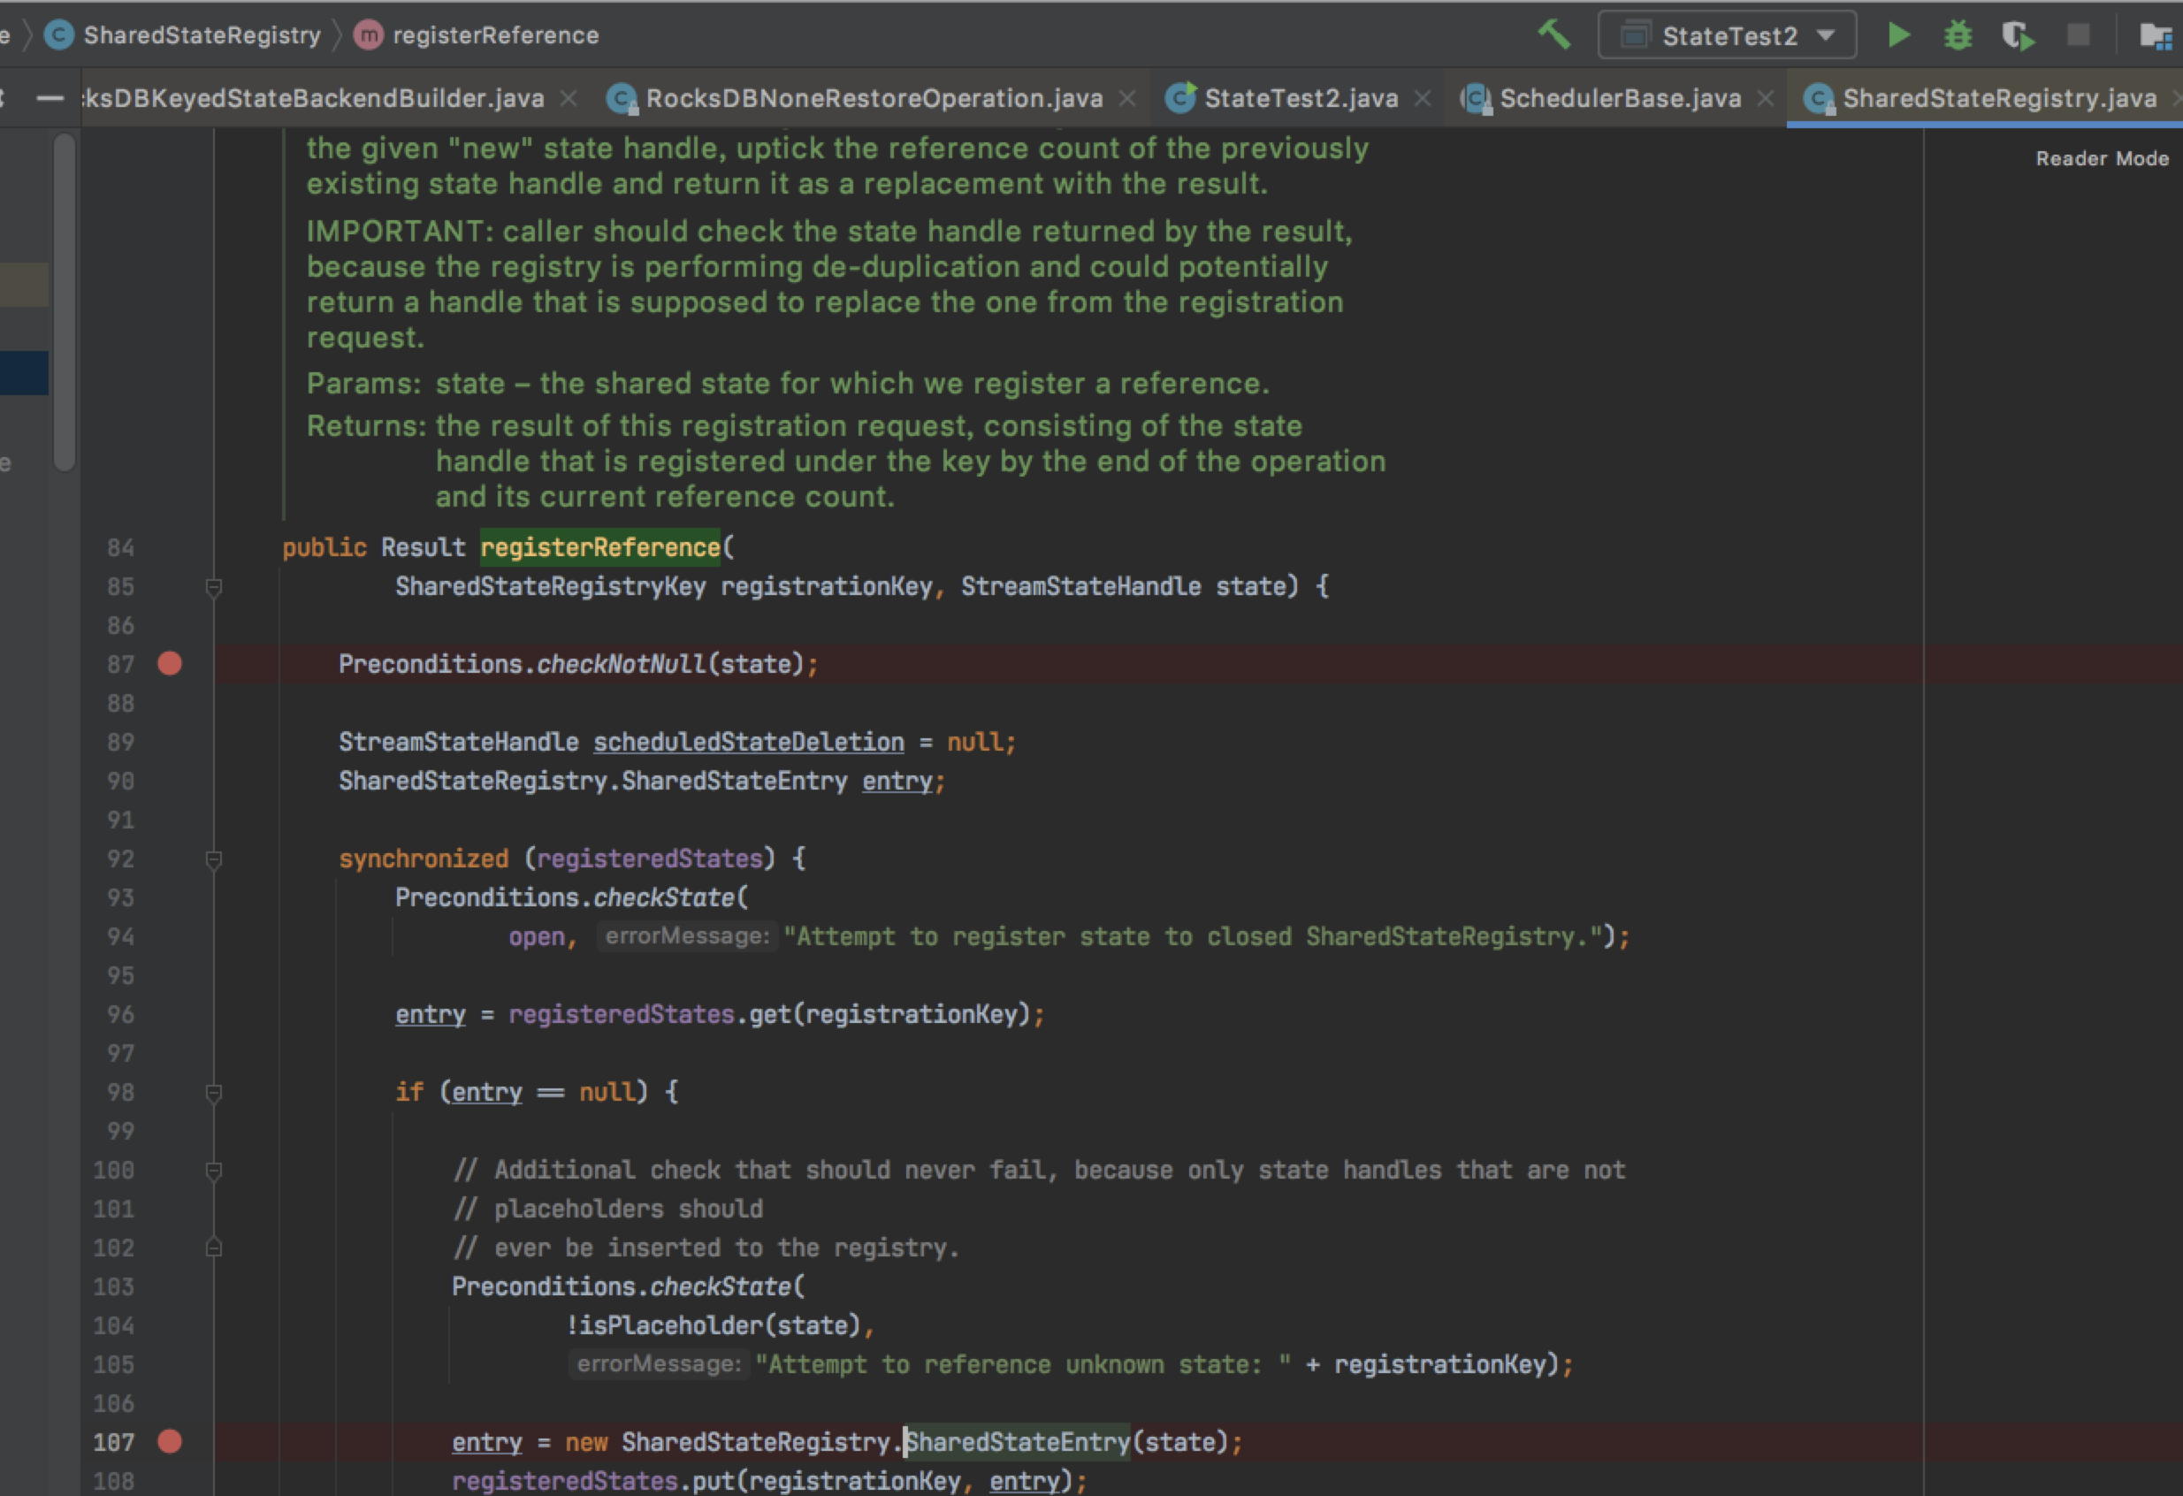Screen dimensions: 2183x1496
Task: Open StateTest2 run configuration dropdown
Action: point(1727,35)
